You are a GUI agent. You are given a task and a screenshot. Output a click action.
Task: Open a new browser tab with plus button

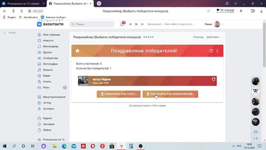(99, 3)
